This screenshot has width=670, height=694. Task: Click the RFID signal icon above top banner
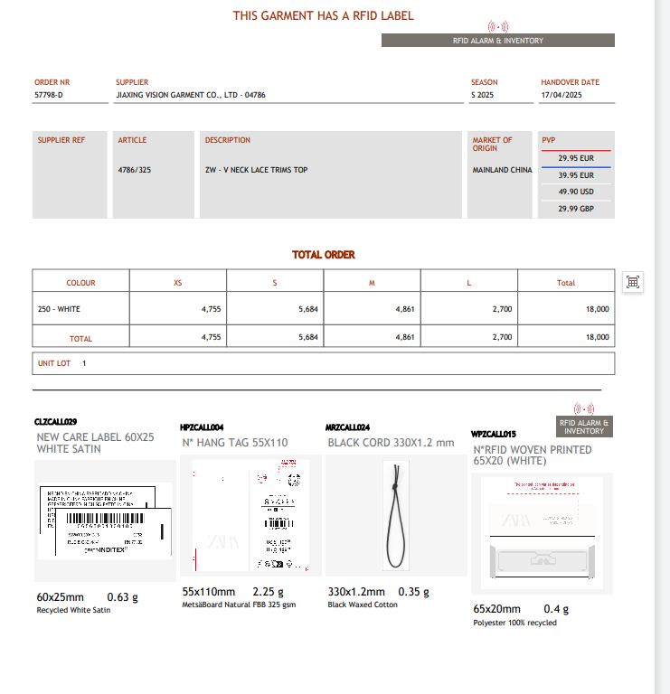click(x=497, y=27)
